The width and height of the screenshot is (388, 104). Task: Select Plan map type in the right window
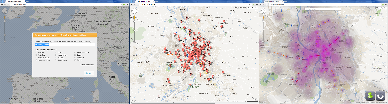point(378,8)
